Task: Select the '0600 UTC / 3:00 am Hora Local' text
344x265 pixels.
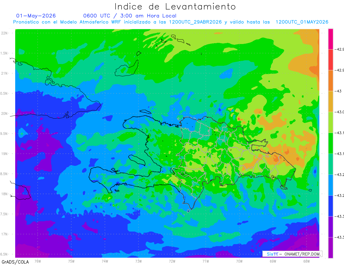Action: point(130,16)
